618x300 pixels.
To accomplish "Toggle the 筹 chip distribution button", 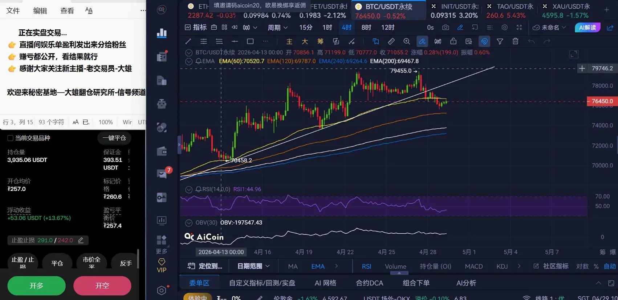I will [320, 41].
